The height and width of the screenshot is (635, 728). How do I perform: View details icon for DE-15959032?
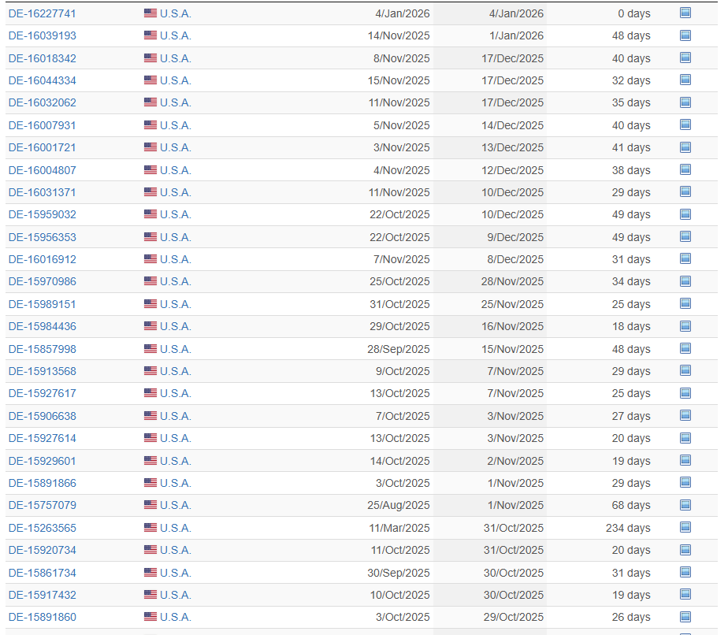[x=685, y=214]
